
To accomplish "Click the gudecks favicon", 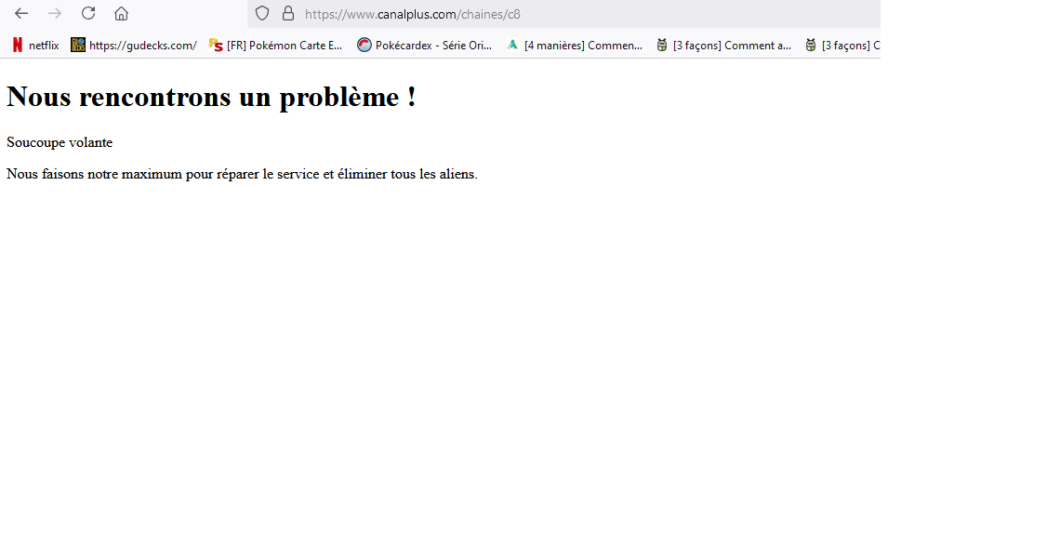I will [78, 46].
